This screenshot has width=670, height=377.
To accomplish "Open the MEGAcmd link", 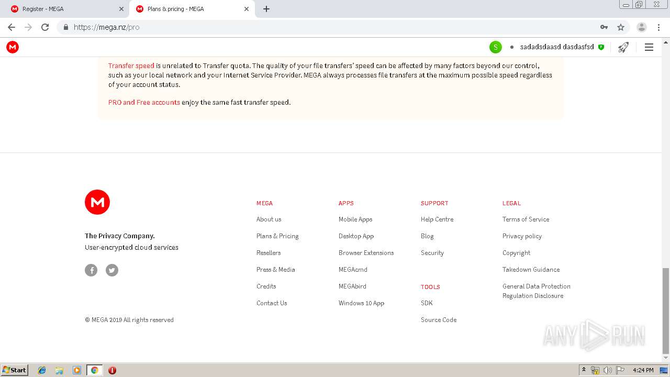I will 353,270.
